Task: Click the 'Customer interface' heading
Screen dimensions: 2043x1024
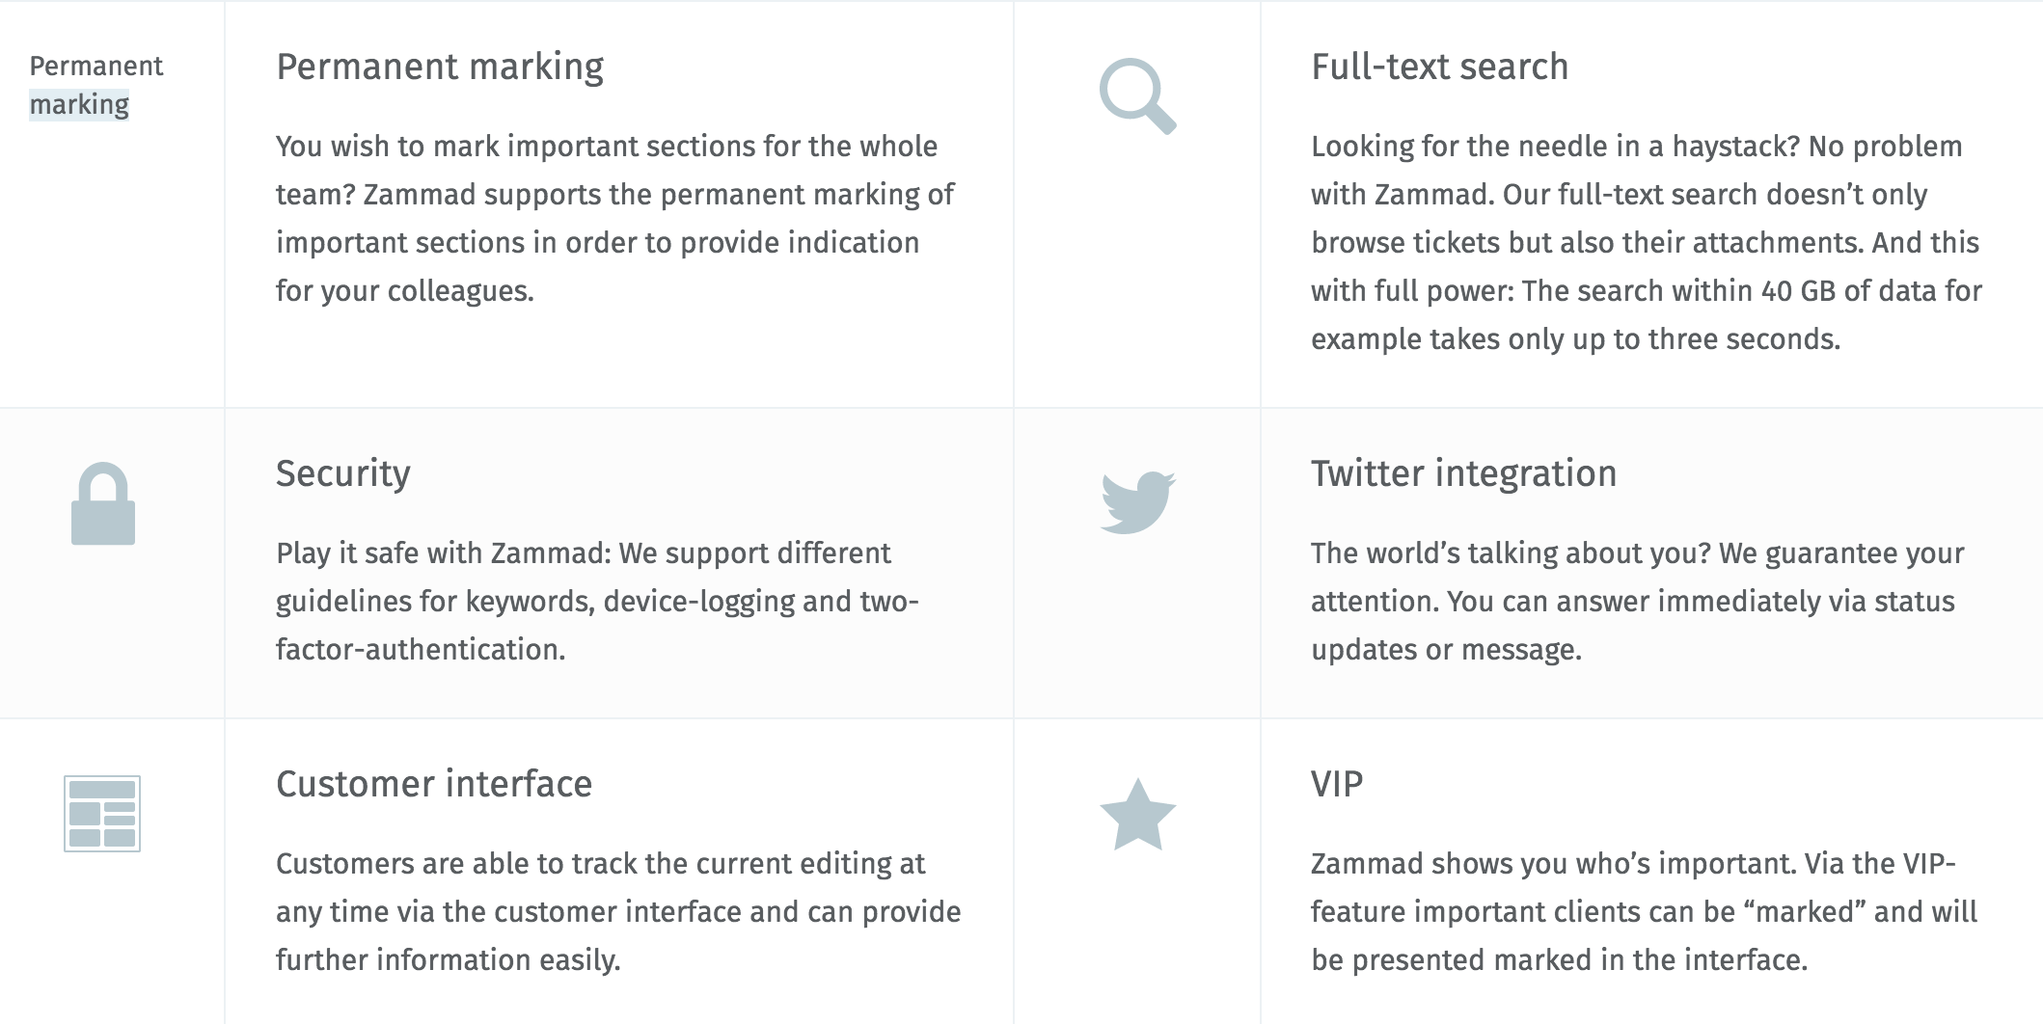Action: 434,784
